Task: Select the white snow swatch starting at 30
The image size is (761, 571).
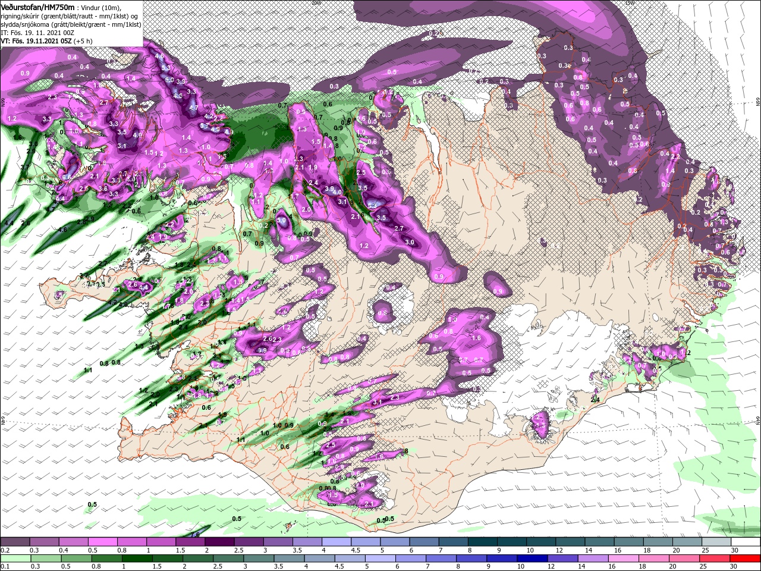Action: (746, 542)
